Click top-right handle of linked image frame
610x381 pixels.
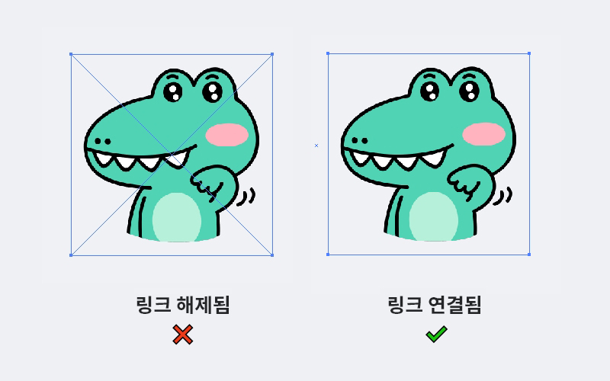pyautogui.click(x=529, y=53)
